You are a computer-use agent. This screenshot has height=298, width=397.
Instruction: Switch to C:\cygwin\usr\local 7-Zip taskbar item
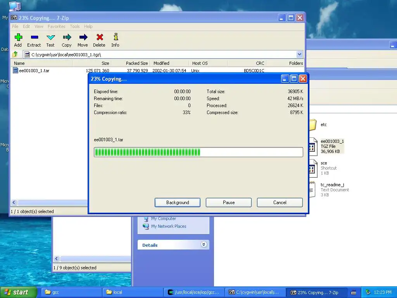[256, 292]
